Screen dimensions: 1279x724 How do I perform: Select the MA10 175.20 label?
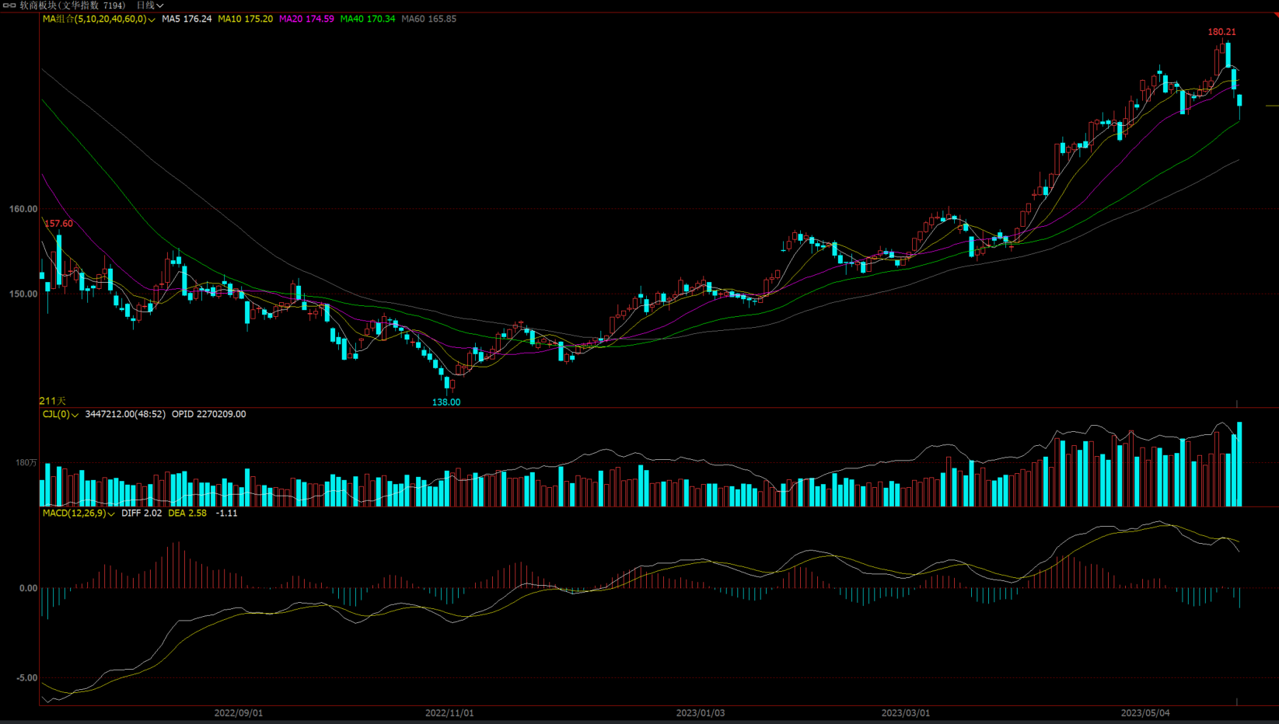[x=245, y=19]
